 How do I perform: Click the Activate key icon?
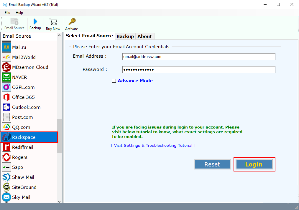coord(72,22)
